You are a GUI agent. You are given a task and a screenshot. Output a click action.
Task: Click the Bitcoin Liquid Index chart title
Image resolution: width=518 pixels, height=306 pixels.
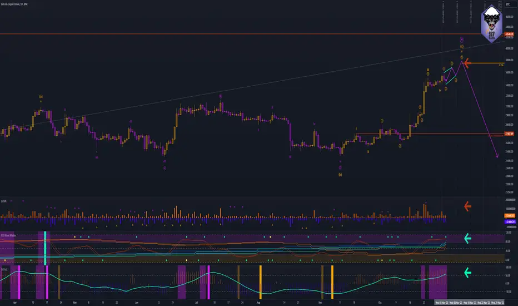pos(14,4)
